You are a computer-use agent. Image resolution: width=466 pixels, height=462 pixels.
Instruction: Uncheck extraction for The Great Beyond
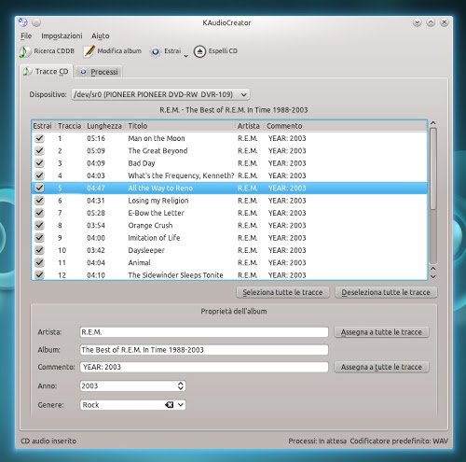pyautogui.click(x=39, y=150)
